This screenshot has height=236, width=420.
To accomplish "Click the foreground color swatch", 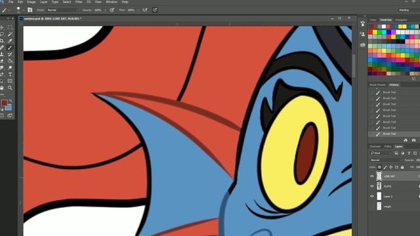I will (4, 103).
